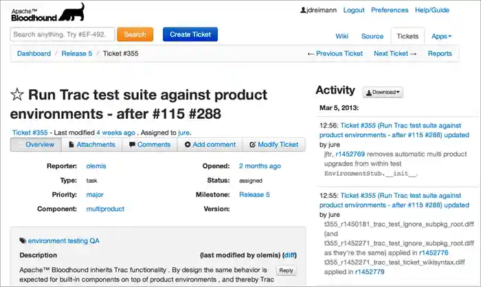Open the 12:55 Ticket #355 updated activity link
The height and width of the screenshot is (287, 481).
(x=394, y=200)
